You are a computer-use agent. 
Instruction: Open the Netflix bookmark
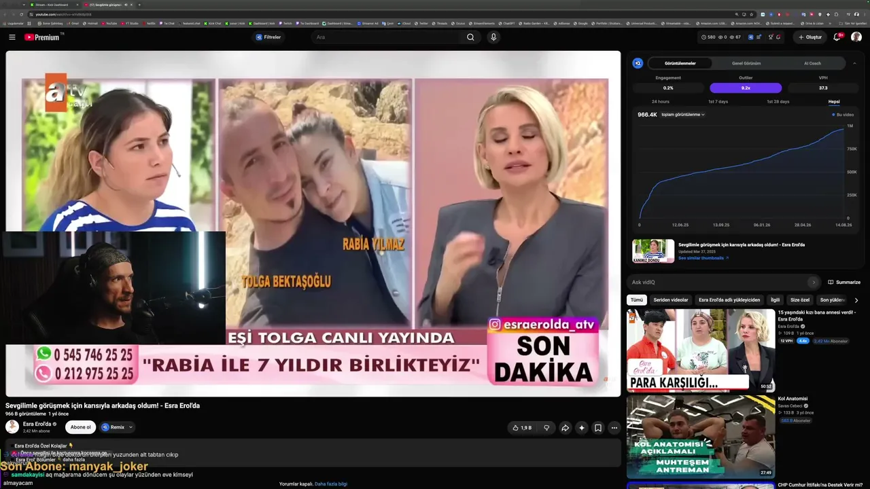click(150, 23)
